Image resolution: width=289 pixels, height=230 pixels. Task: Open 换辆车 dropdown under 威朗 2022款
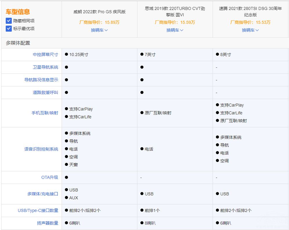(99, 30)
